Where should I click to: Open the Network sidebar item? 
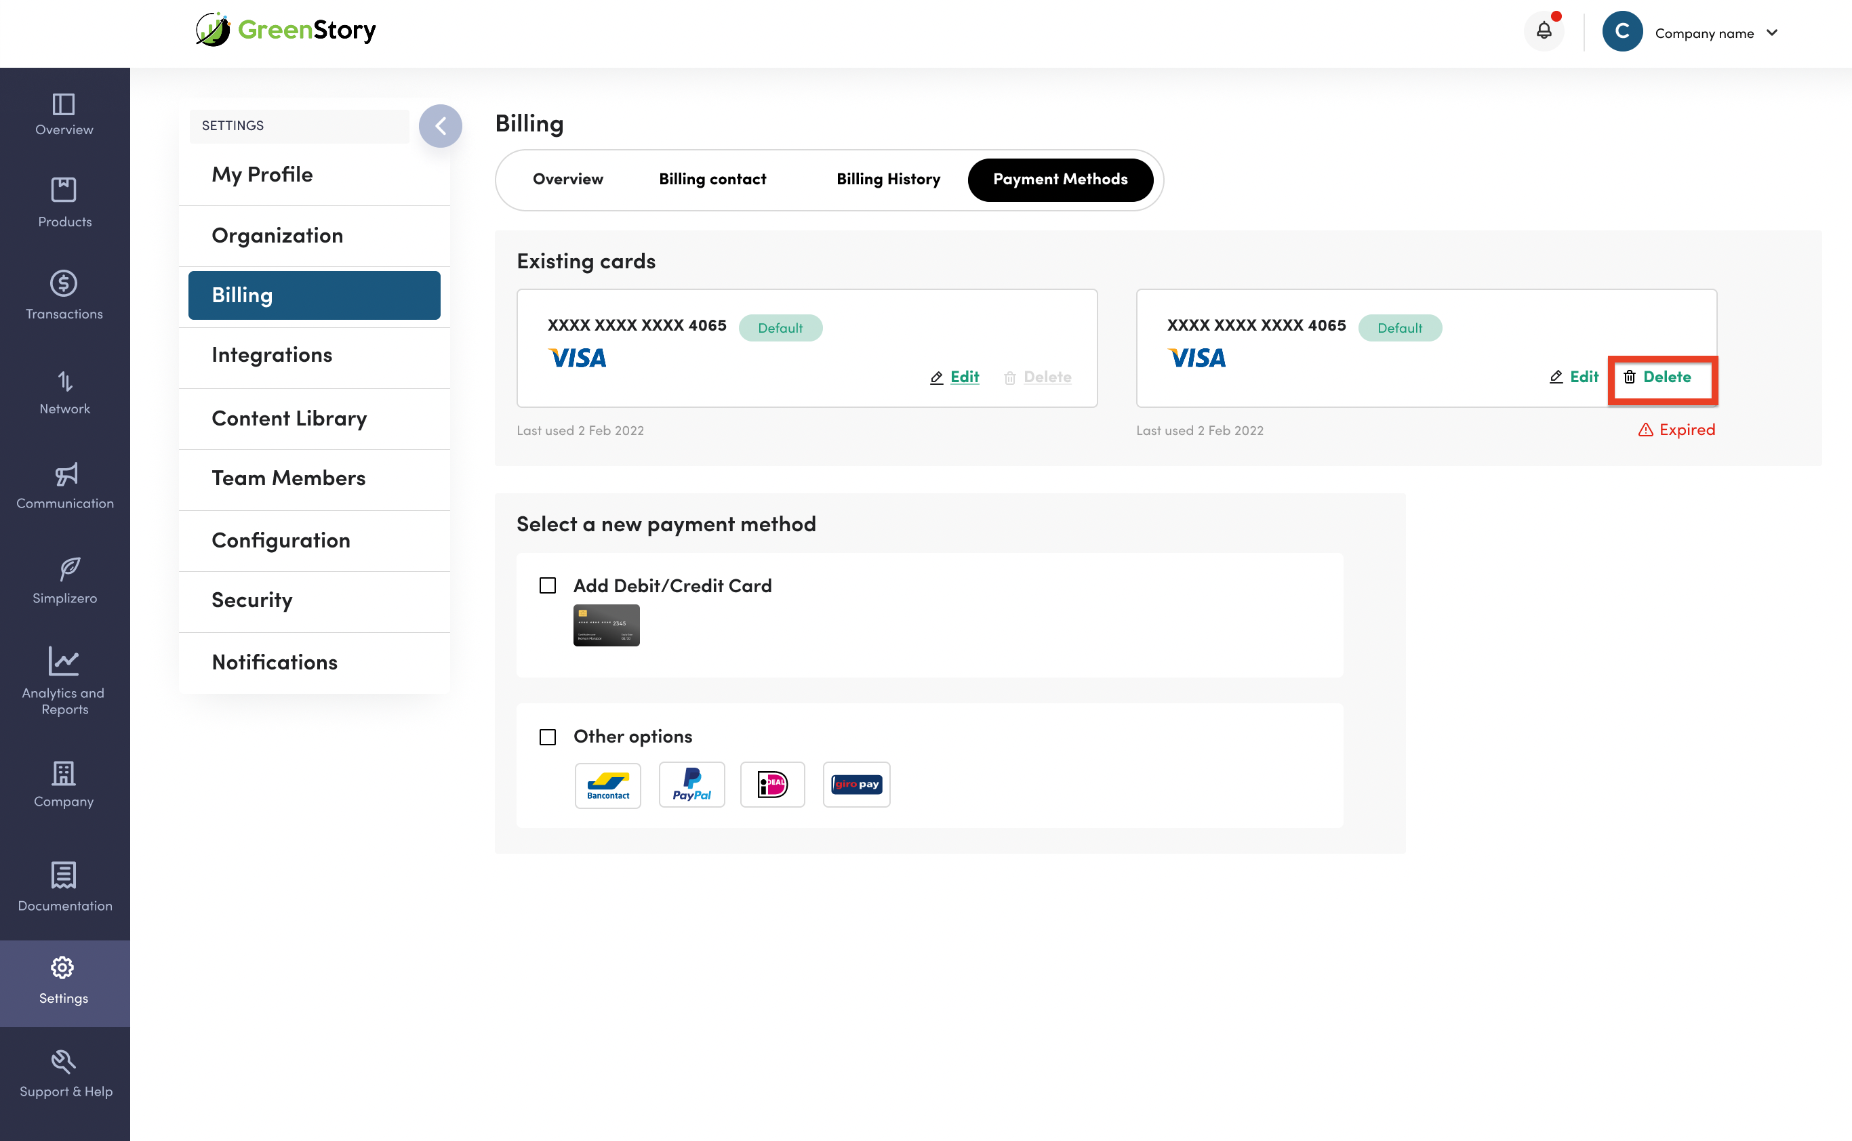[x=65, y=392]
